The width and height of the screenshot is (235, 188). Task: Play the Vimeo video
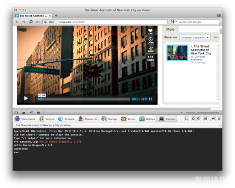coord(26,98)
